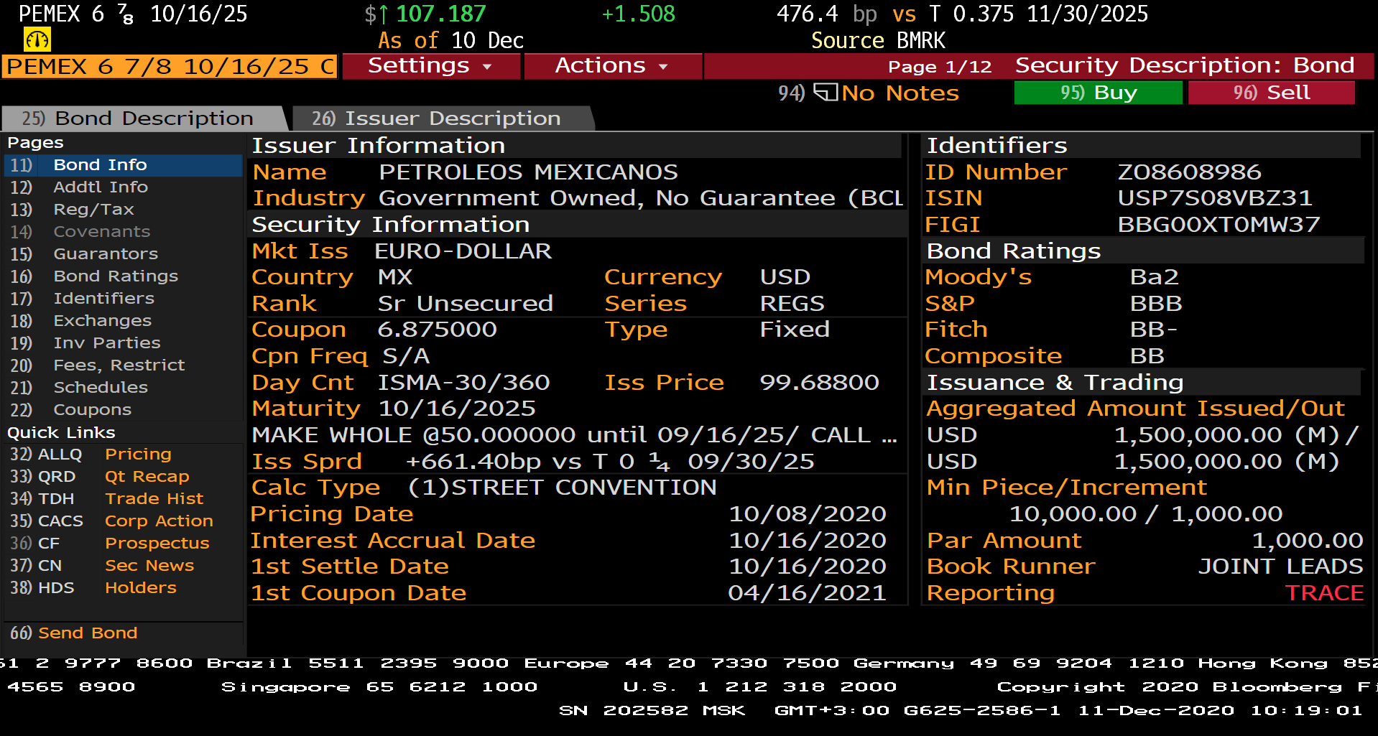The width and height of the screenshot is (1378, 736).
Task: Click Book Runner JOINT LEADS
Action: 1280,567
